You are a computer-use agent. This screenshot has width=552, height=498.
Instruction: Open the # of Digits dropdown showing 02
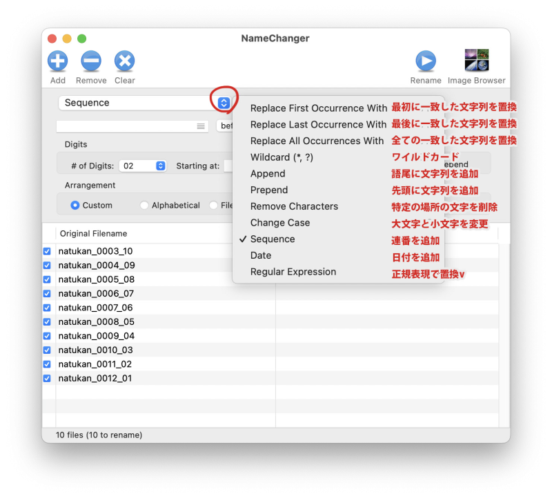[x=143, y=166]
